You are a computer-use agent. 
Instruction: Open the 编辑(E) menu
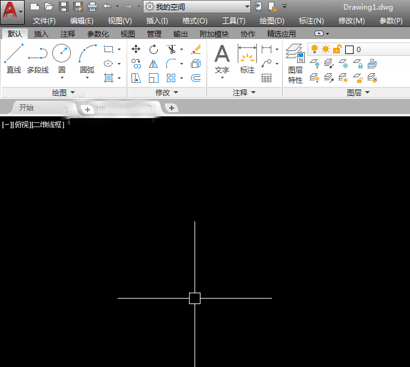pyautogui.click(x=82, y=21)
